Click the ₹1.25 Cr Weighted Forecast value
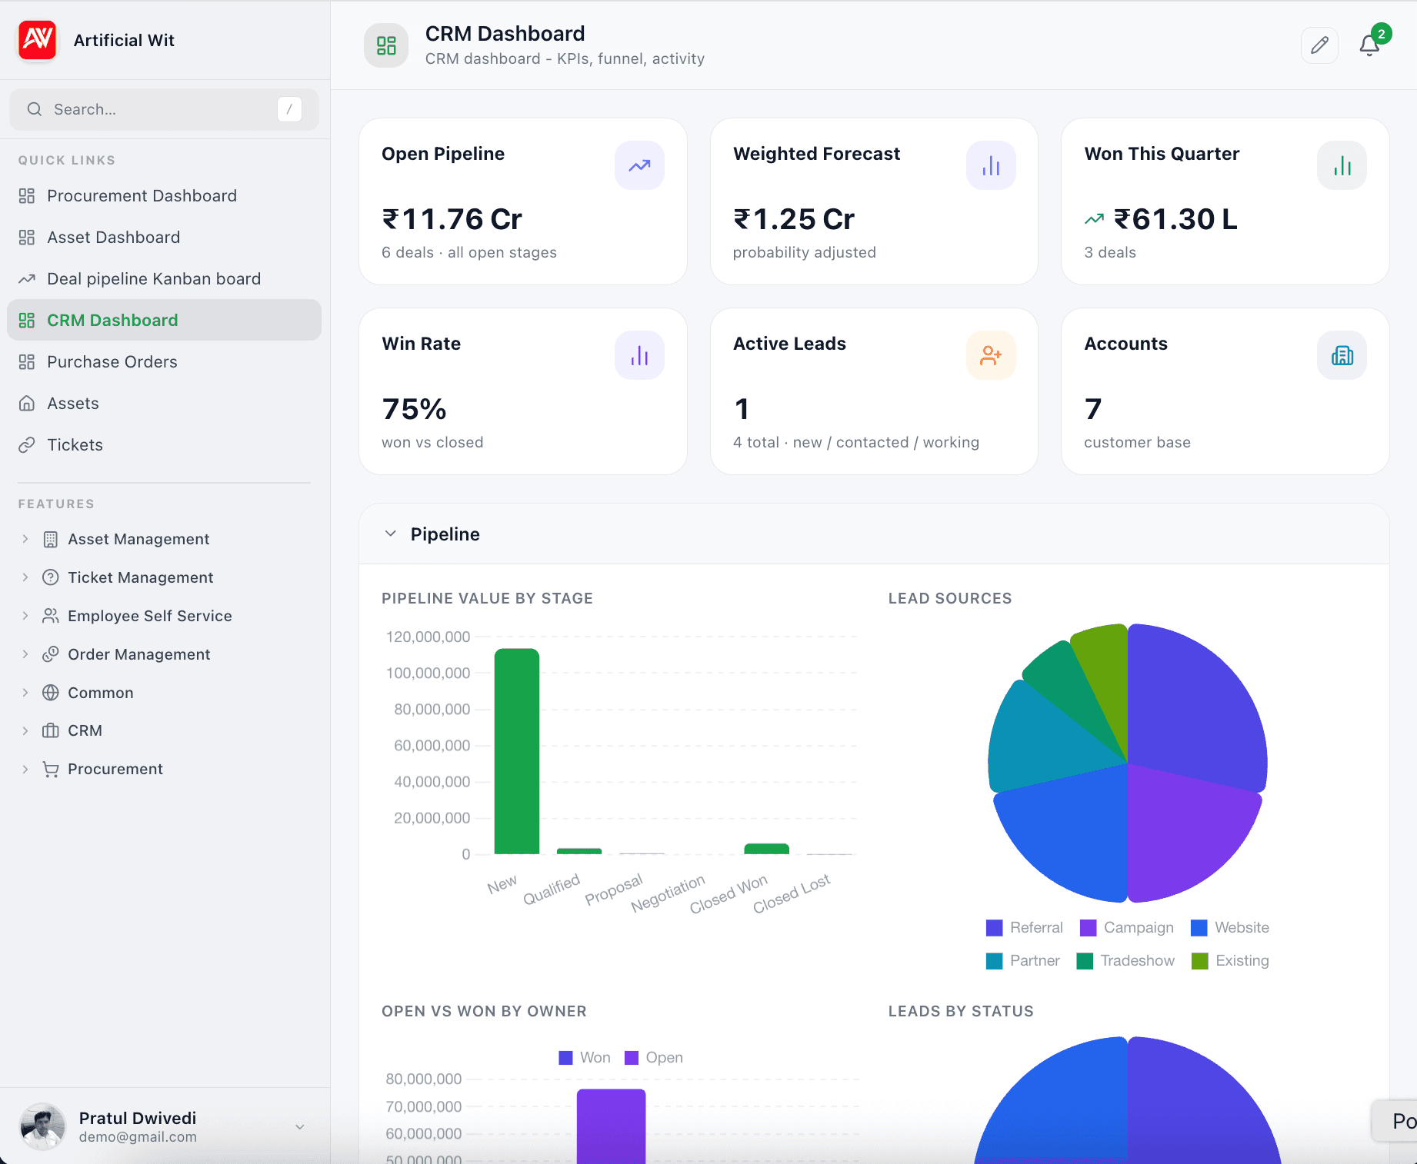Viewport: 1417px width, 1164px height. (794, 220)
